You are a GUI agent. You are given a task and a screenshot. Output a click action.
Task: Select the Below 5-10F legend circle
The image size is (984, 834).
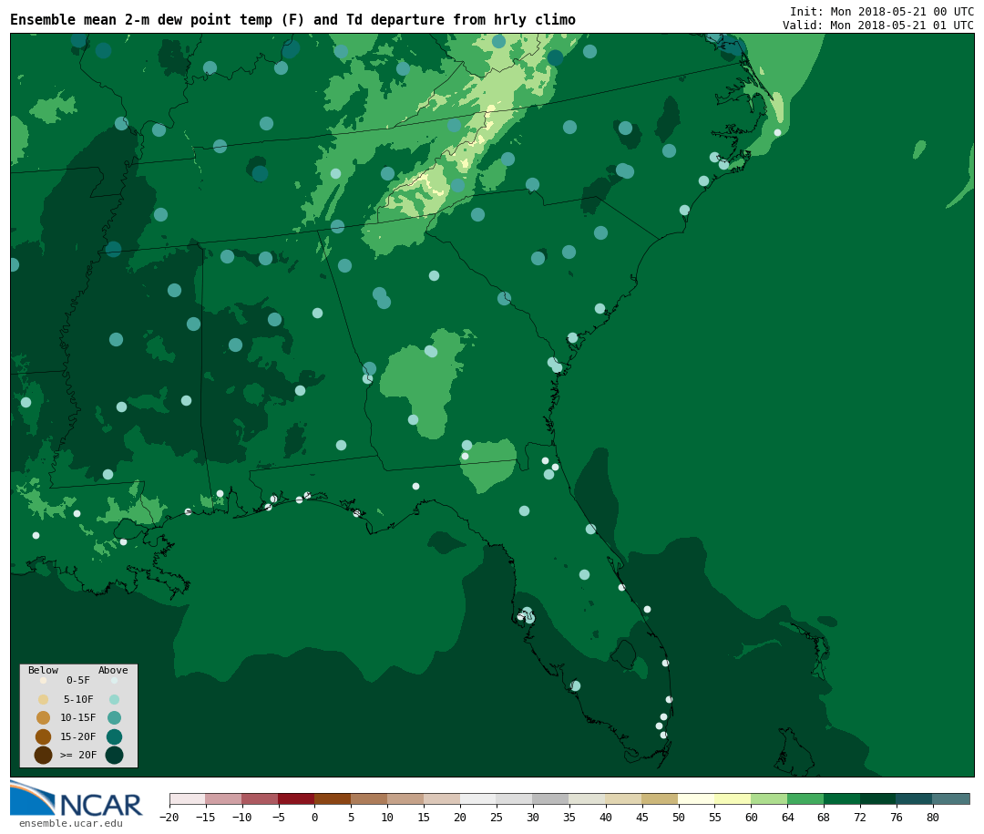click(44, 699)
